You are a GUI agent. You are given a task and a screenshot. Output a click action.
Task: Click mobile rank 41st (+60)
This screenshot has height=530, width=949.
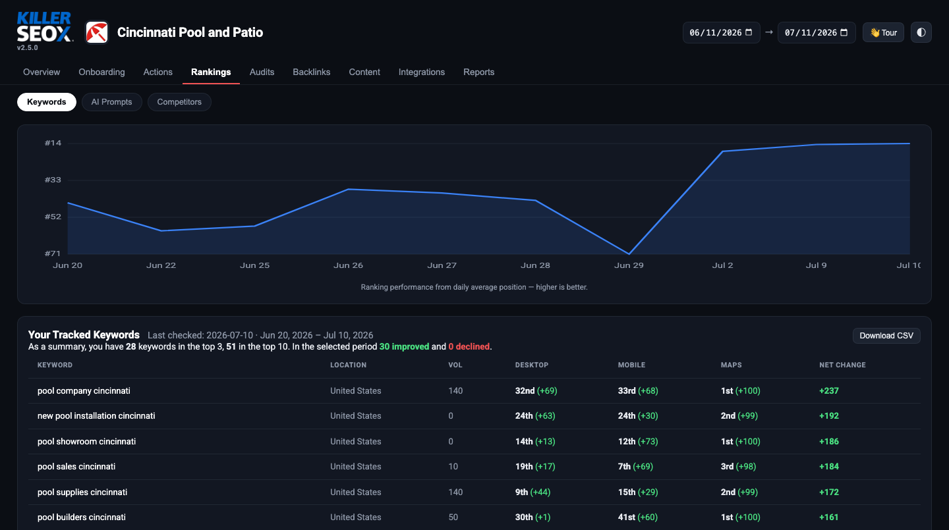click(638, 517)
